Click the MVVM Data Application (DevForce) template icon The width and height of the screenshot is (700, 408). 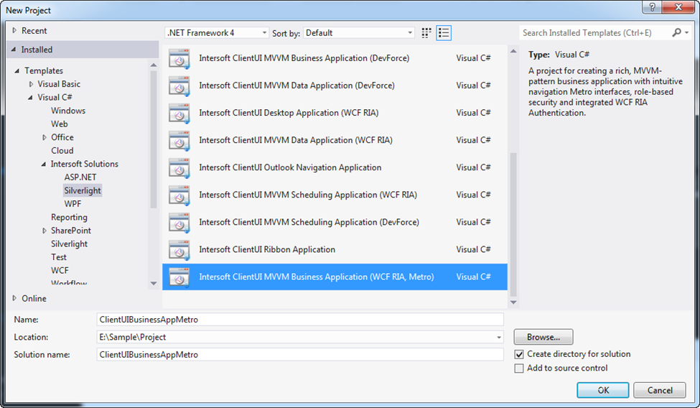[x=179, y=85]
